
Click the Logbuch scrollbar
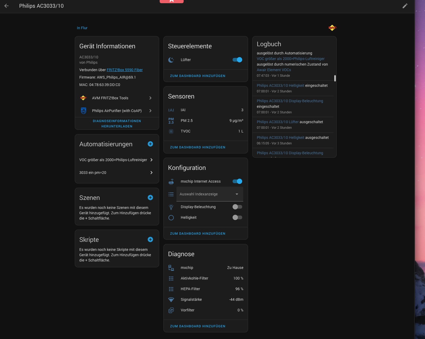pos(335,78)
